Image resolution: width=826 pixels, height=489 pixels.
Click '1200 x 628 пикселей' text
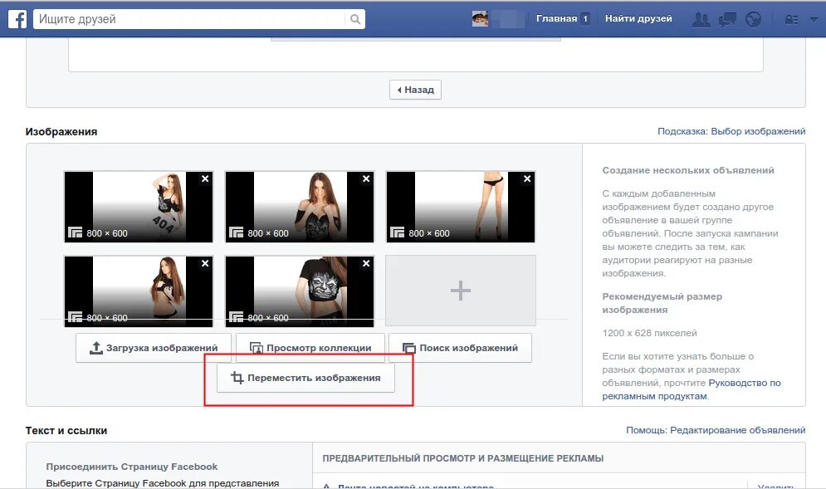coord(649,333)
